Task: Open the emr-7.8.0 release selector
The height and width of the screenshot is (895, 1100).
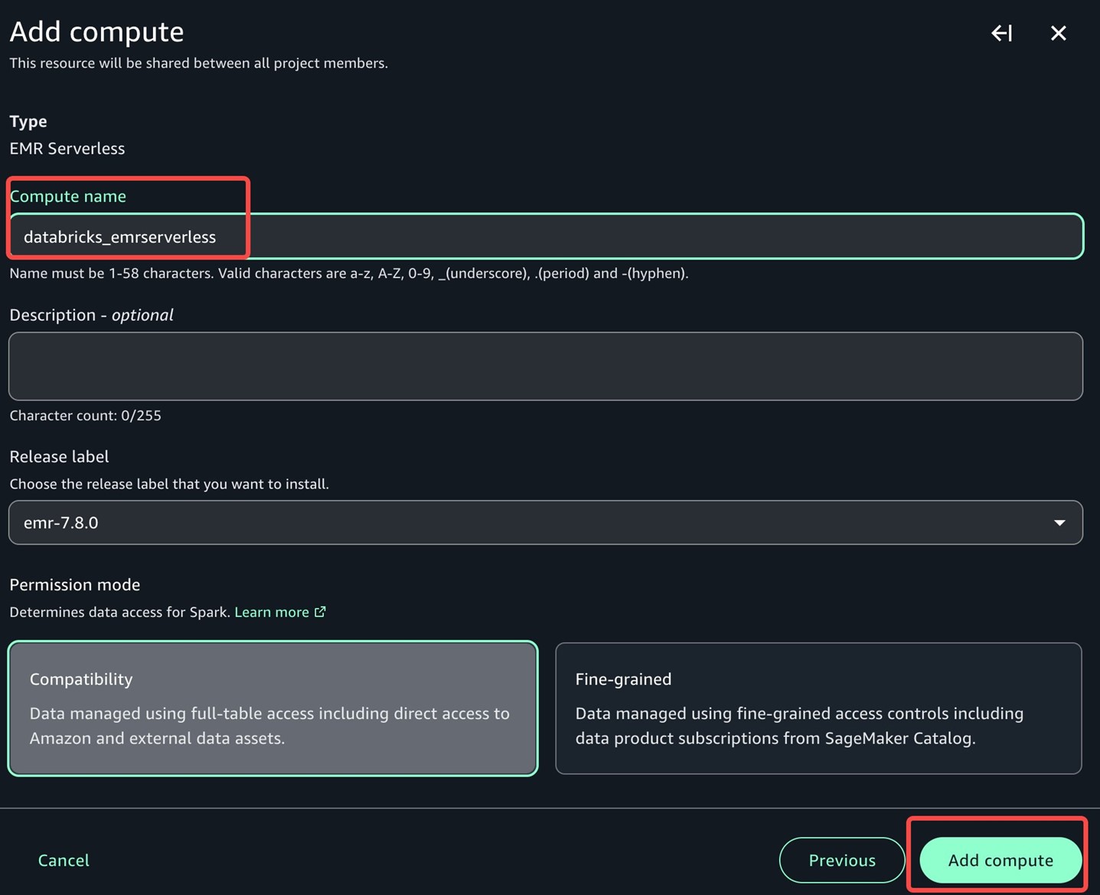Action: (x=536, y=523)
